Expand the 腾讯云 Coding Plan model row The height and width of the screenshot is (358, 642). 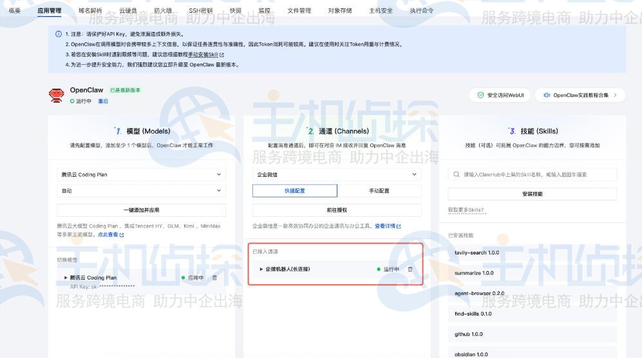point(66,278)
